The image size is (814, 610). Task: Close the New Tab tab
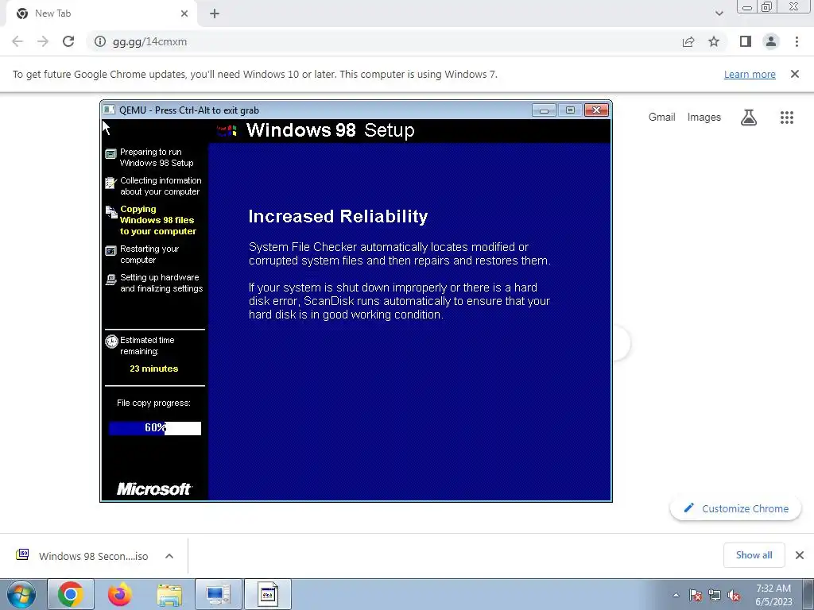(x=184, y=14)
